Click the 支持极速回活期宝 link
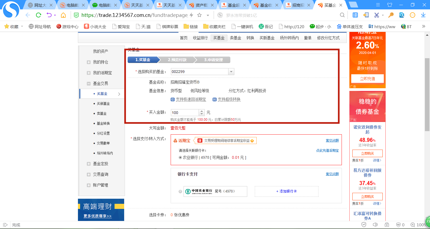Image resolution: width=430 pixels, height=229 pixels. pos(191,99)
